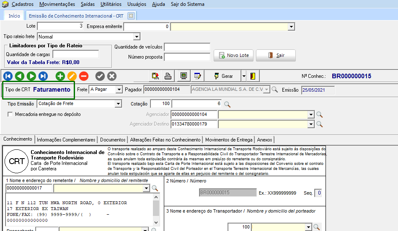This screenshot has height=231, width=398.
Task: Select Documentos tab
Action: pos(113,140)
